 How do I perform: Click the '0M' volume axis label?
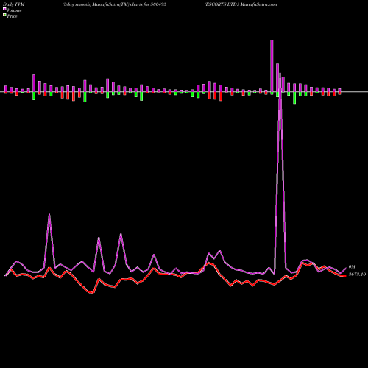[x=352, y=266]
